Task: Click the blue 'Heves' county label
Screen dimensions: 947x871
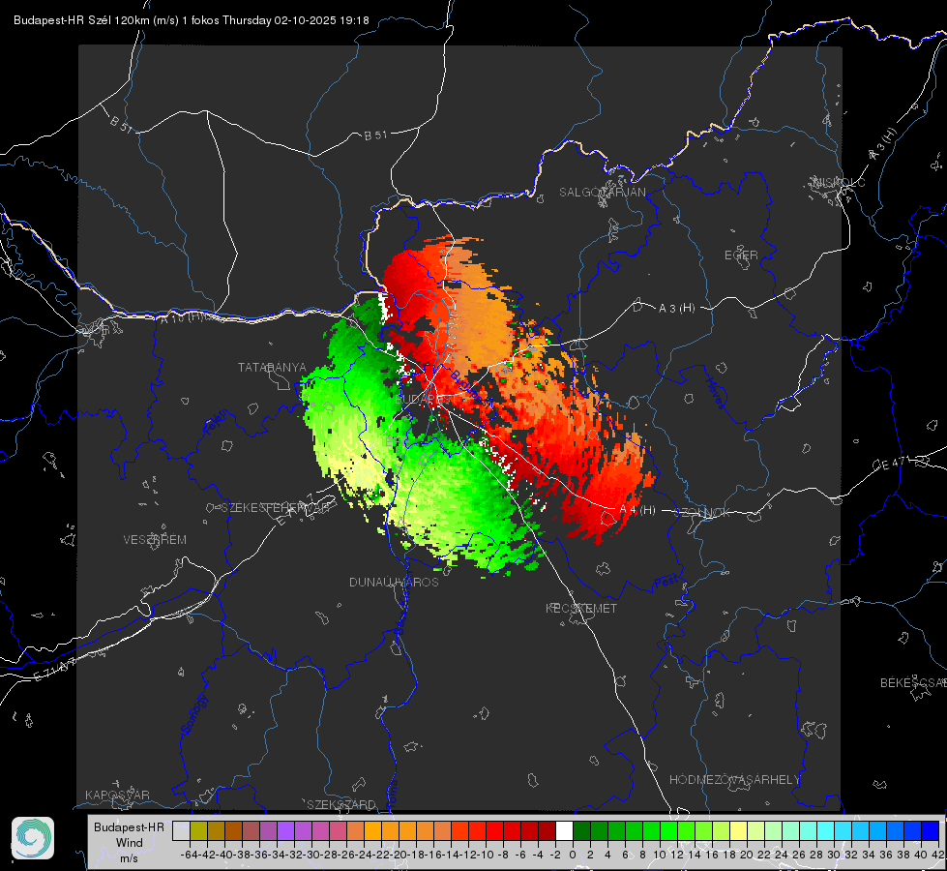Action: (715, 394)
